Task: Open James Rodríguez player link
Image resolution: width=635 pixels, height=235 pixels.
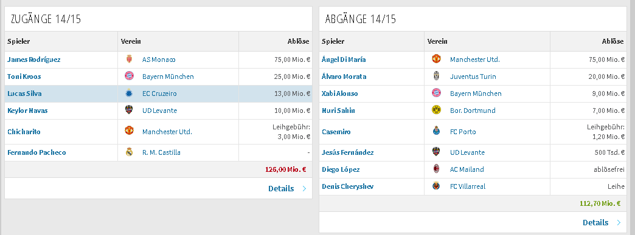Action: 34,60
